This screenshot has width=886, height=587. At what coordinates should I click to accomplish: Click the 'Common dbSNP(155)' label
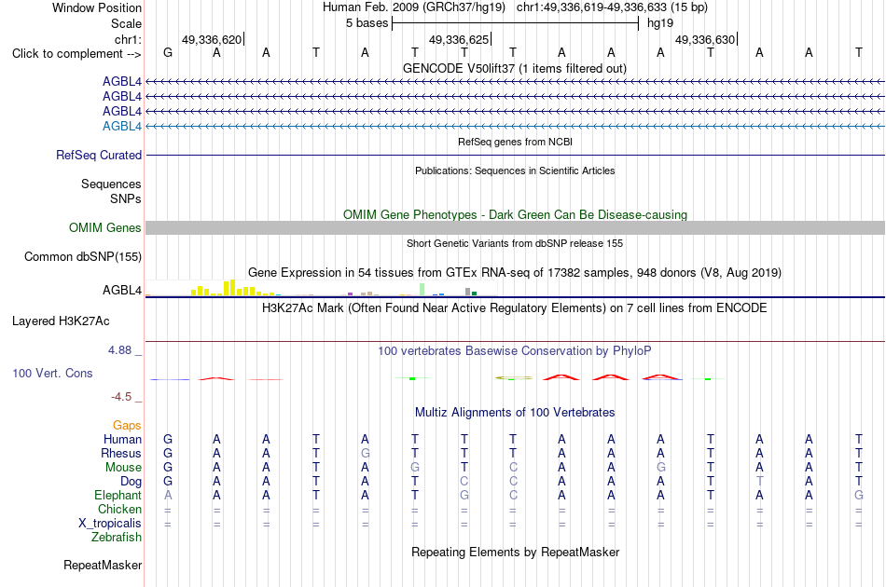[x=82, y=257]
